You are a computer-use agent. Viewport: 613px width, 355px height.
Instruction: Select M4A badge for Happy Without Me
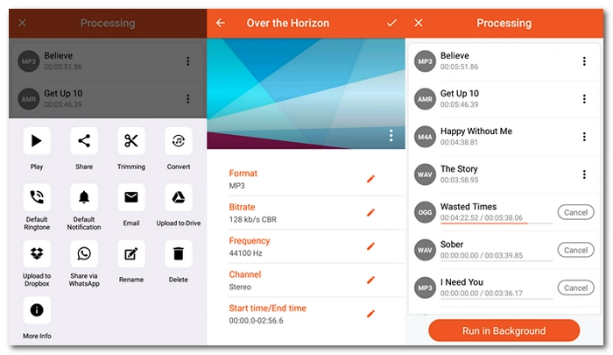point(425,137)
